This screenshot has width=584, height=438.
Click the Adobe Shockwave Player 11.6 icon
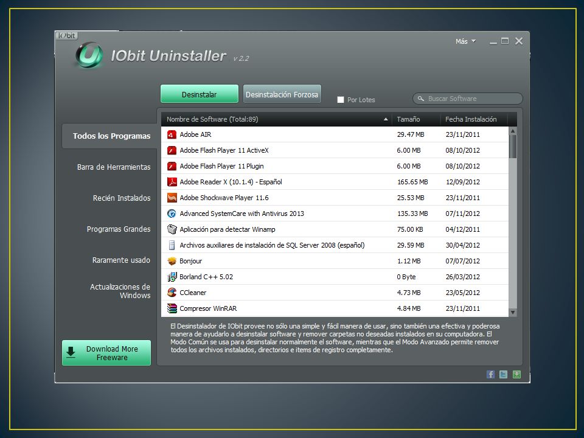click(172, 198)
